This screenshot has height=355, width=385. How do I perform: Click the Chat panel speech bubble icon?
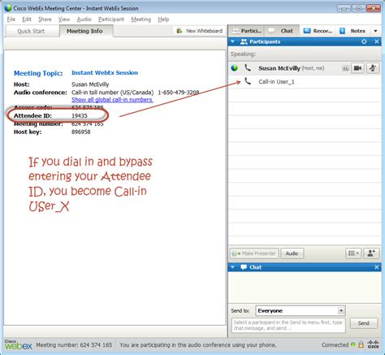[244, 267]
